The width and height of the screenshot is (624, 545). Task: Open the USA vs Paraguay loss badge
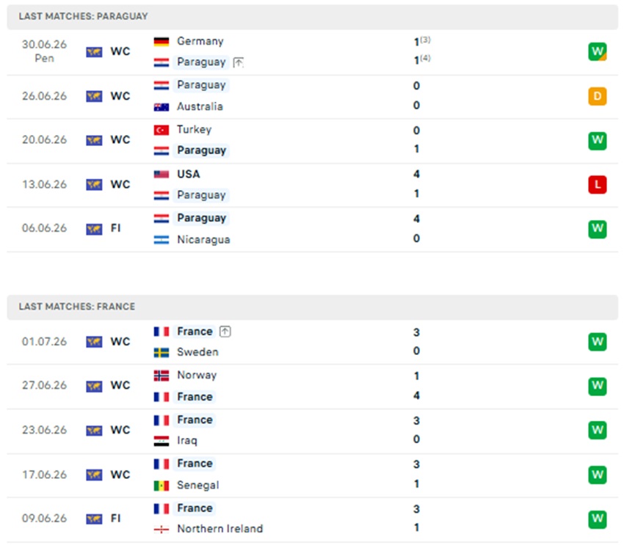(598, 184)
